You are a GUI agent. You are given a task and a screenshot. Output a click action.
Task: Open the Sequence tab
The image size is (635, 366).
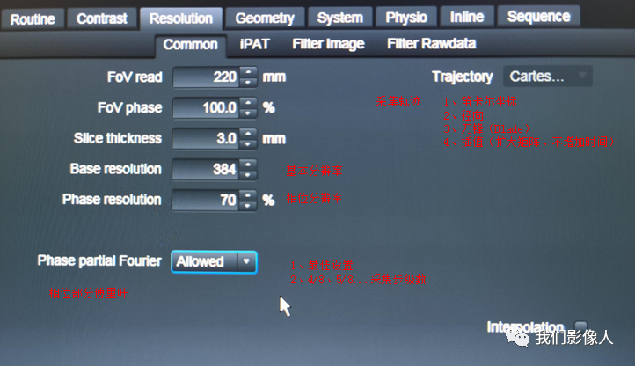tap(538, 16)
